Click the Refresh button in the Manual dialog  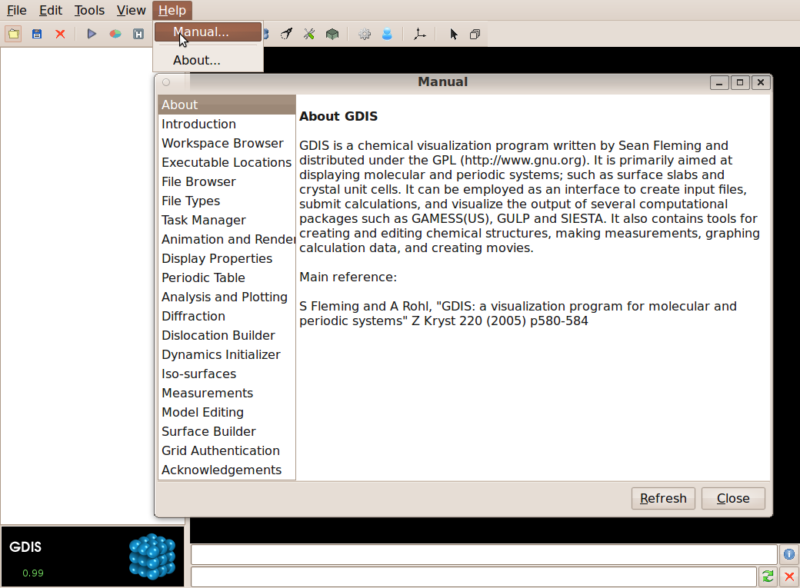662,498
